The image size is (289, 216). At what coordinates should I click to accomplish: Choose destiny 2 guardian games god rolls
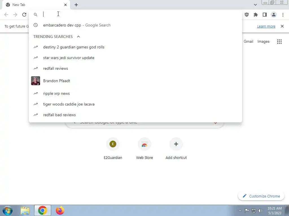135,47
